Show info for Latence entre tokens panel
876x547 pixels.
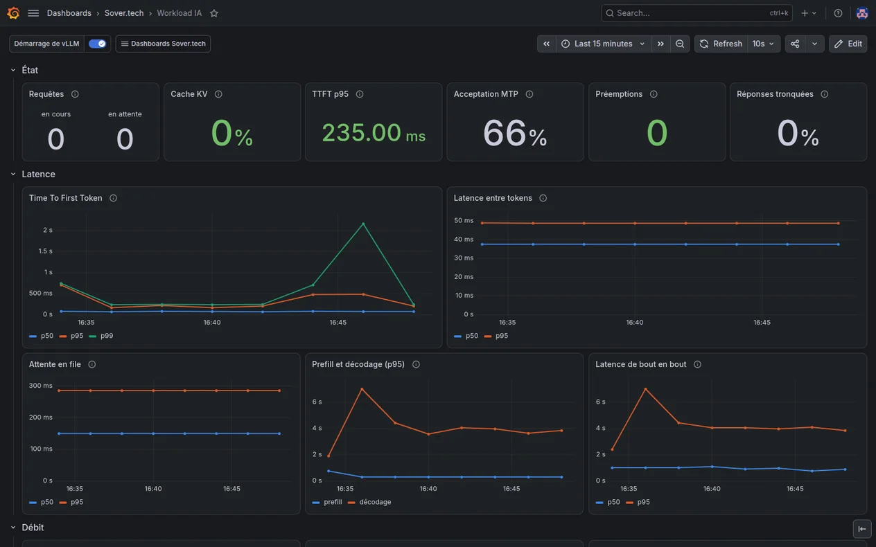tap(543, 198)
